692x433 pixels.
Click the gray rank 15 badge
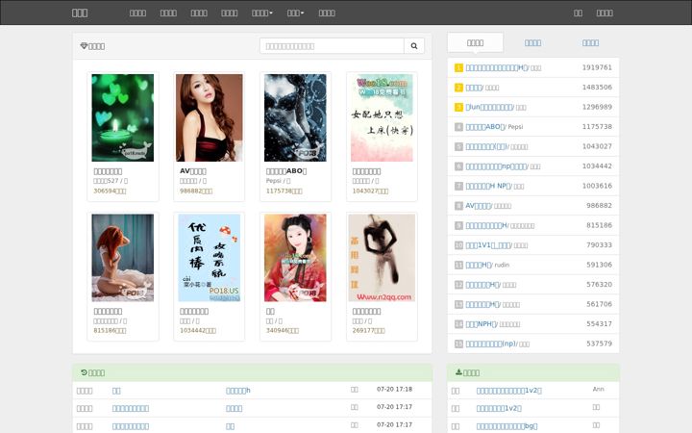pos(458,344)
